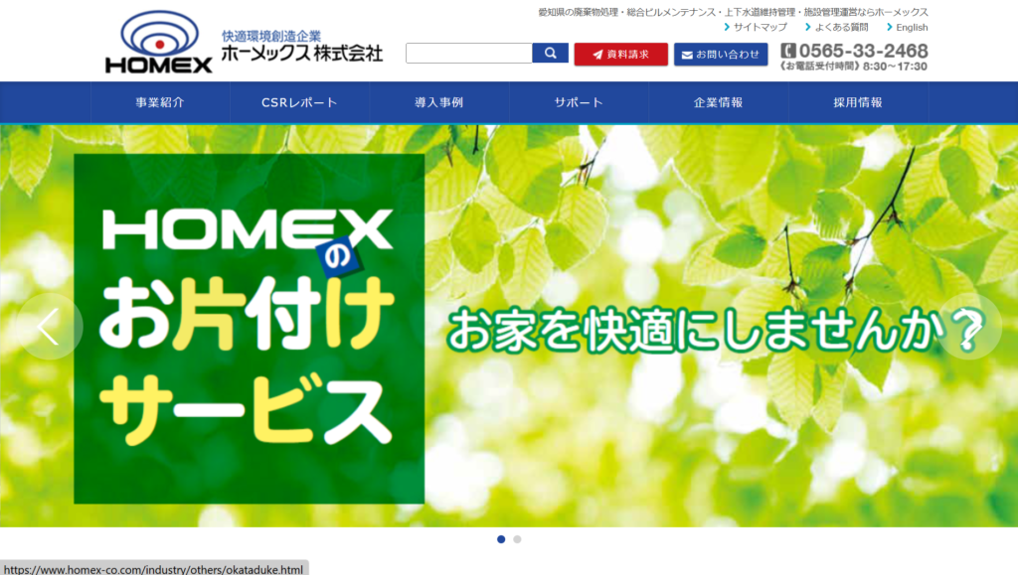Image resolution: width=1018 pixels, height=575 pixels.
Task: Select the first carousel indicator dot
Action: [501, 539]
